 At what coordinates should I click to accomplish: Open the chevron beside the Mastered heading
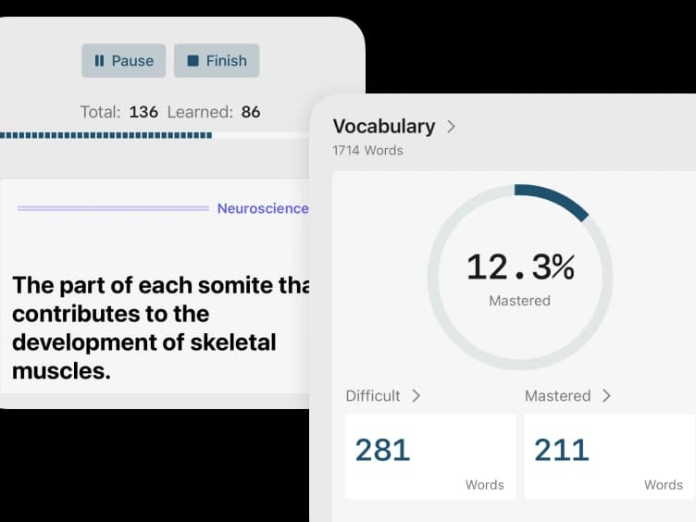(x=606, y=395)
